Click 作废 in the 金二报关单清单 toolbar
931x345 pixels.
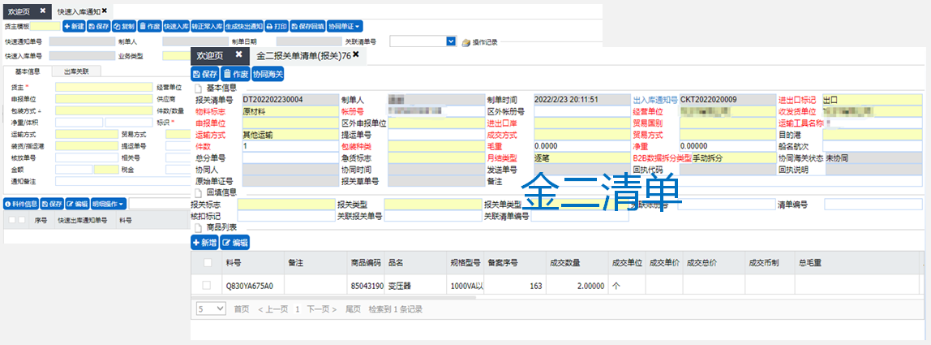[x=234, y=75]
